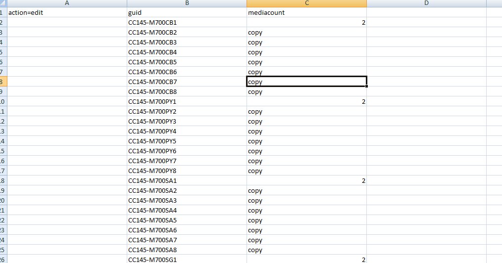Click copy cell beside CC145-M700PY2
The image size is (502, 263).
click(307, 112)
